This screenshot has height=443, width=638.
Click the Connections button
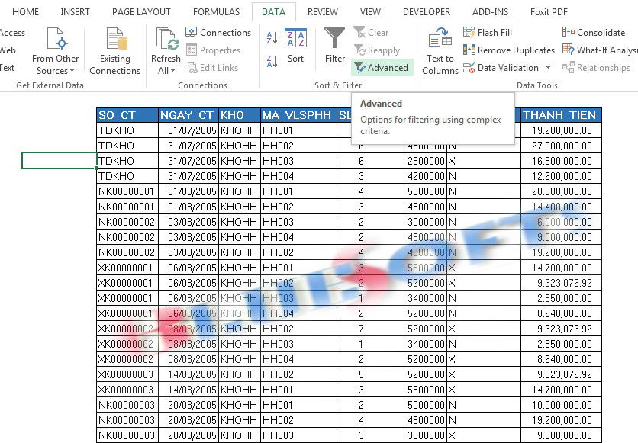218,33
